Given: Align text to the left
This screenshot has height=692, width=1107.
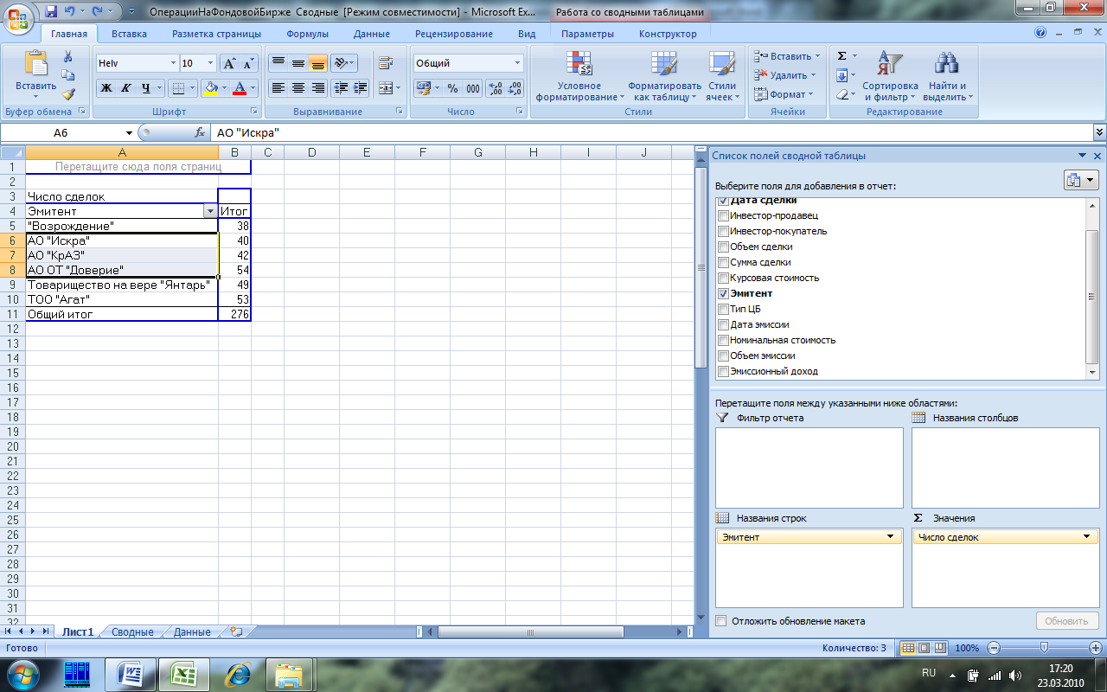Looking at the screenshot, I should coord(278,88).
